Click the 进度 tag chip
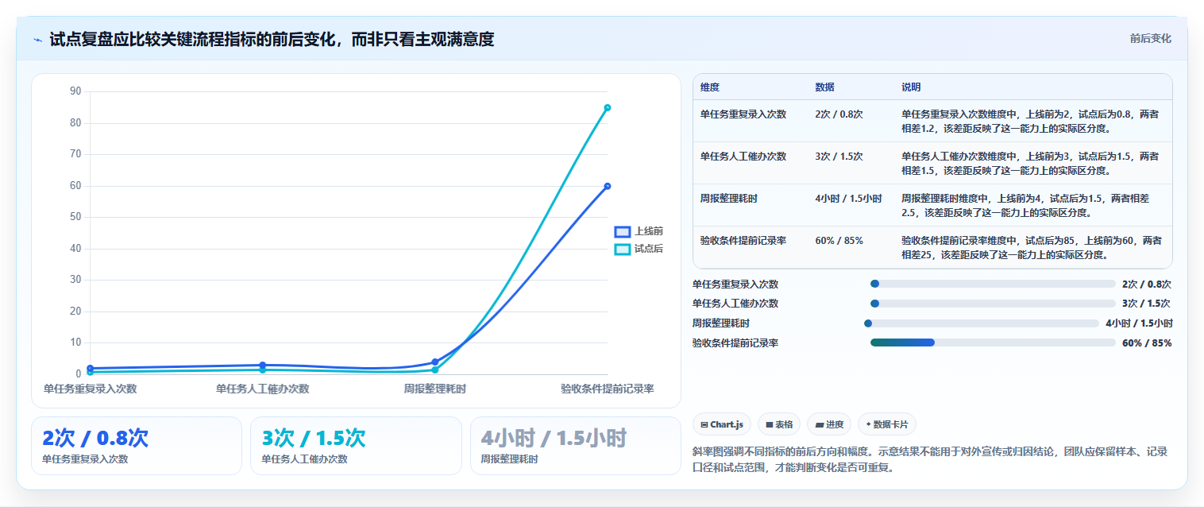 click(829, 424)
